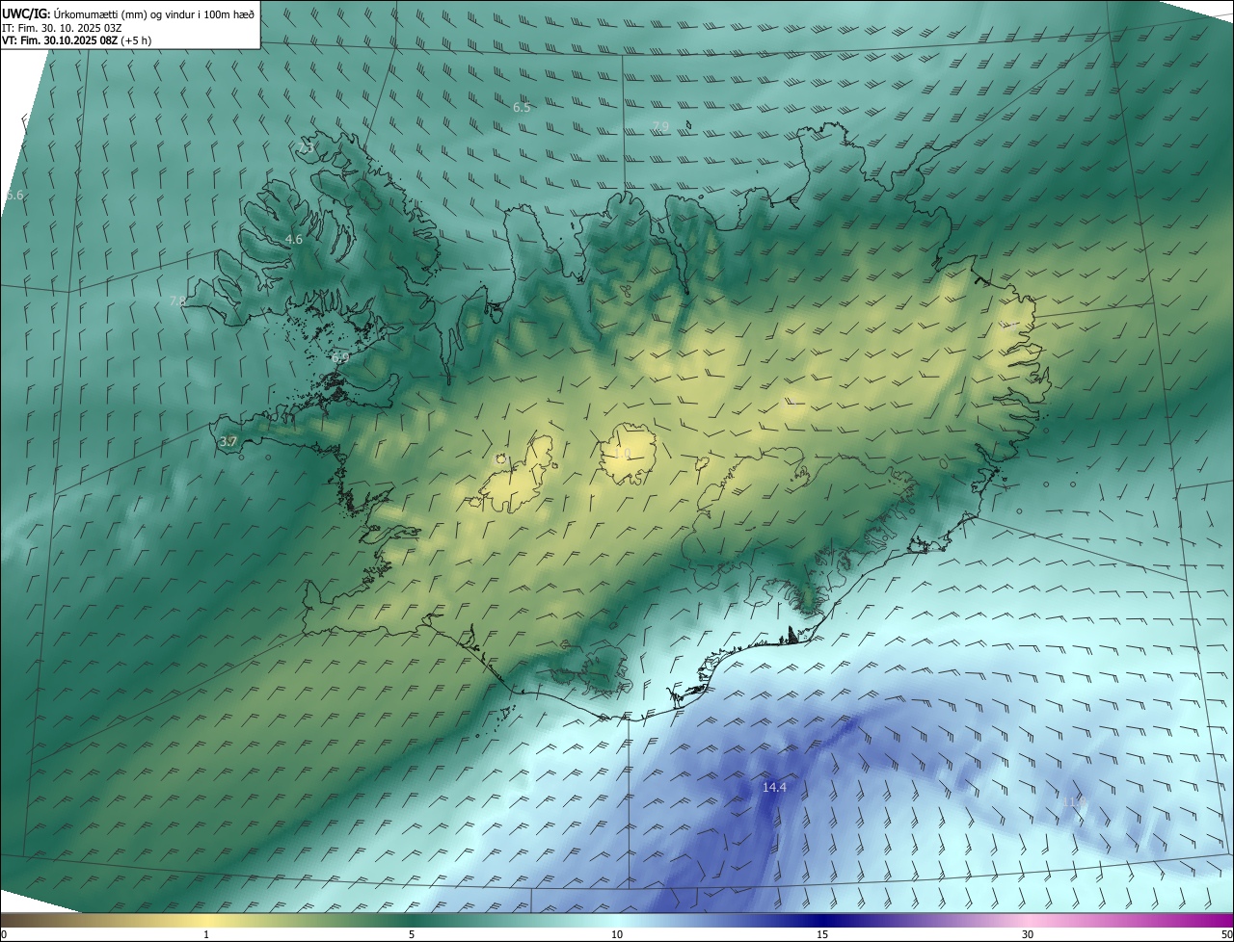Click the 14.4 precipitation value label

774,788
